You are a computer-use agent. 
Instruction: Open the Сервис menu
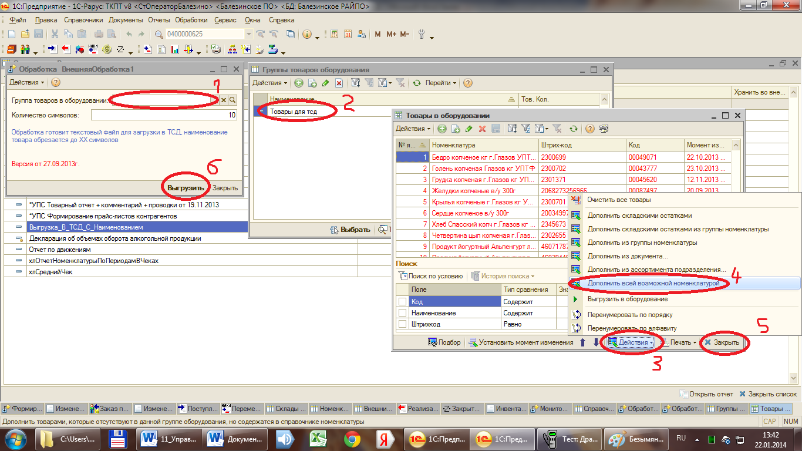225,19
